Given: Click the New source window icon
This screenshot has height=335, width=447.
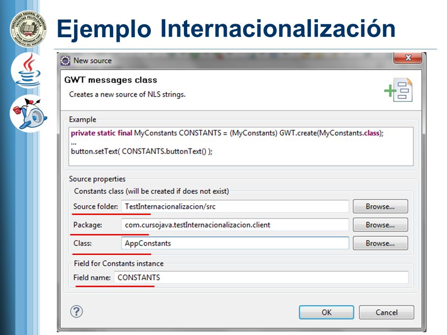Looking at the screenshot, I should 65,60.
